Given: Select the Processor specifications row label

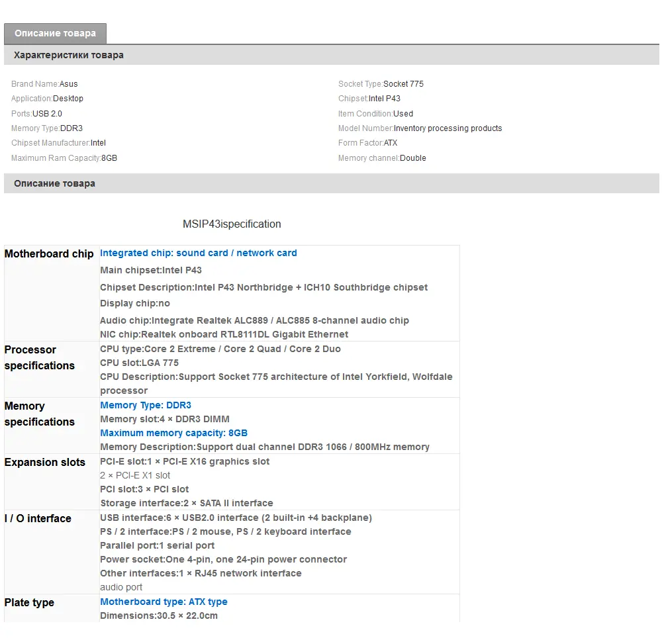Looking at the screenshot, I should click(40, 358).
